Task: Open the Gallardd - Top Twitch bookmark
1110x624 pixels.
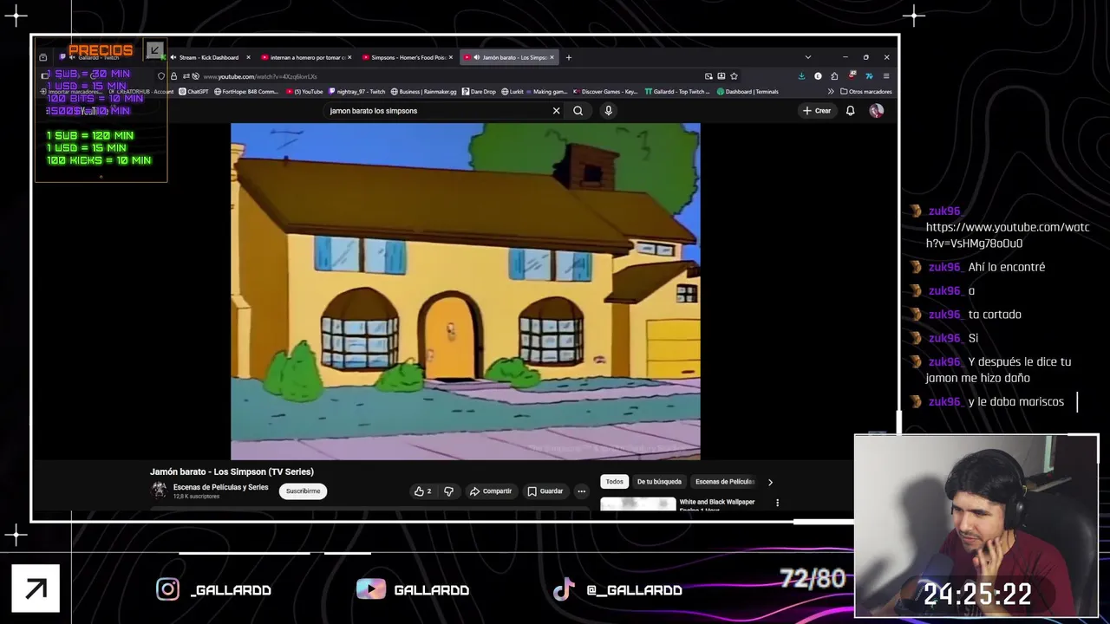Action: 676,92
